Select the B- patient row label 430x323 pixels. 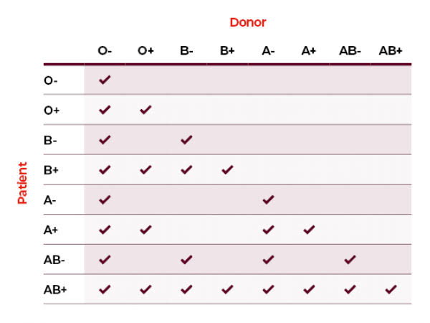click(x=50, y=140)
